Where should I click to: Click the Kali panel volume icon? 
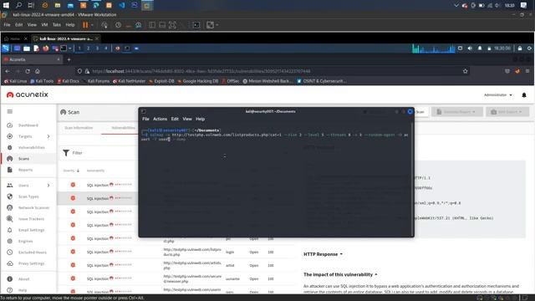pyautogui.click(x=470, y=48)
